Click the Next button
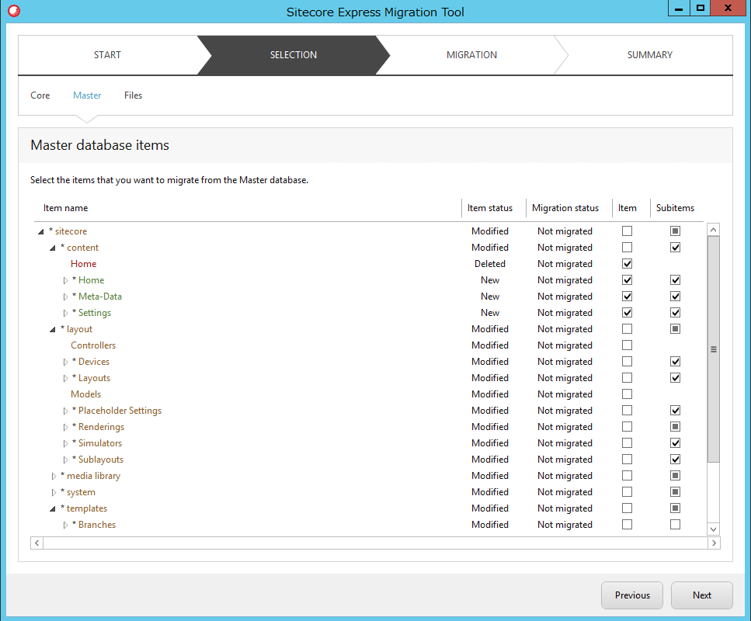Screen dimensions: 751x621 pos(701,595)
